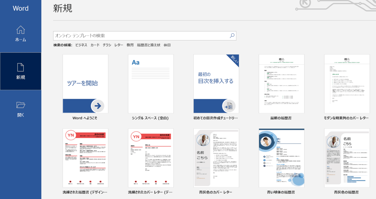Open the モダンな時系列のカバー レター template
The image size is (376, 199).
(347, 84)
